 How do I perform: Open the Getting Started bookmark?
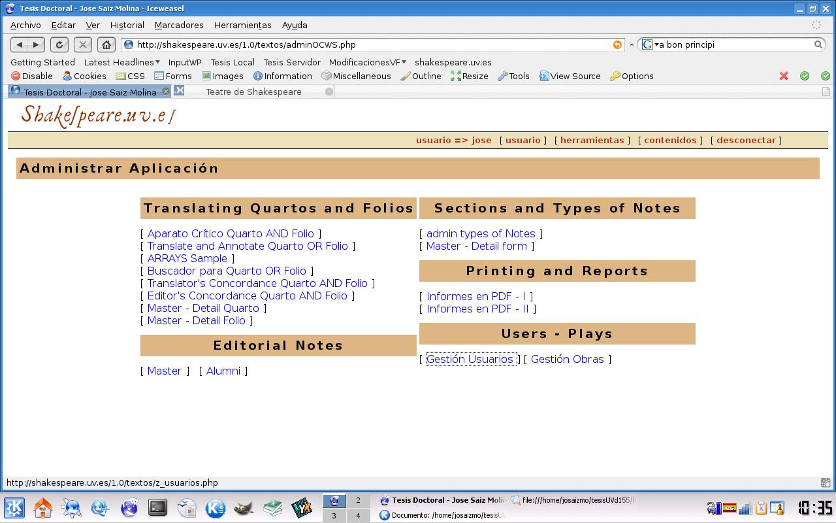[42, 62]
